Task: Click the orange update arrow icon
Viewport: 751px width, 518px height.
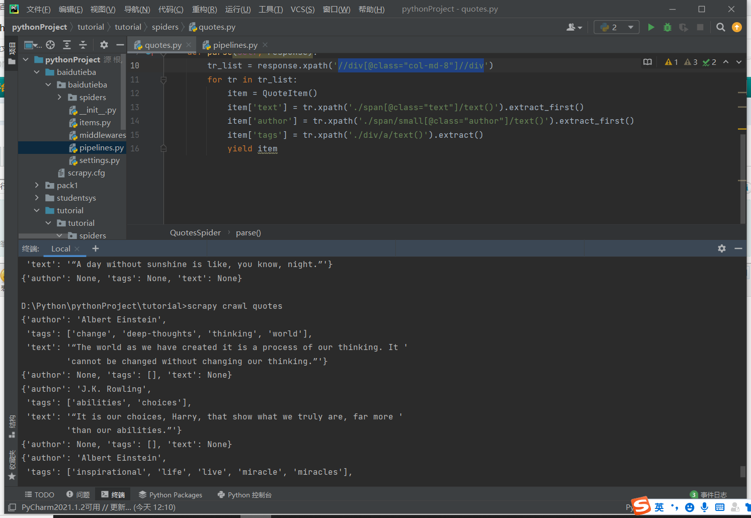Action: [737, 27]
